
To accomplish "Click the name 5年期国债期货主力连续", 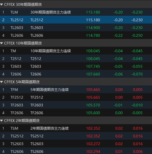I will (49, 90).
